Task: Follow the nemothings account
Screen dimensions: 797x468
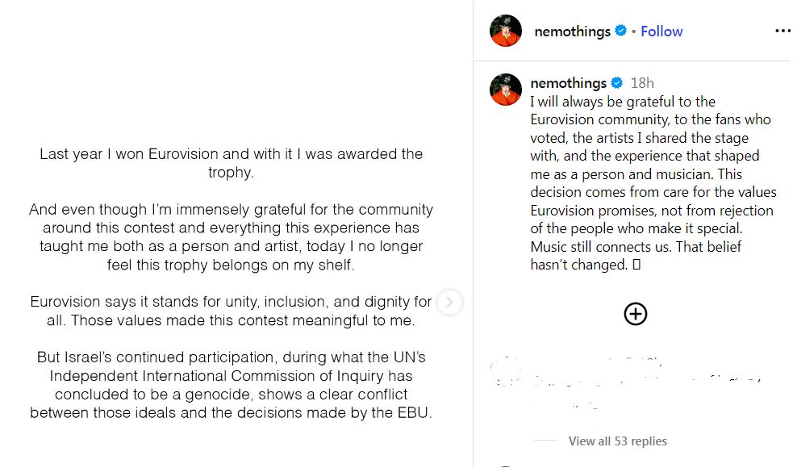Action: pos(661,31)
